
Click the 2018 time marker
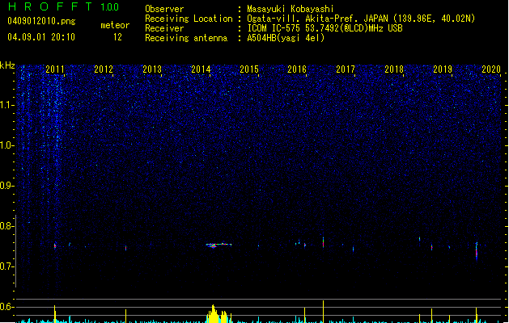click(394, 69)
